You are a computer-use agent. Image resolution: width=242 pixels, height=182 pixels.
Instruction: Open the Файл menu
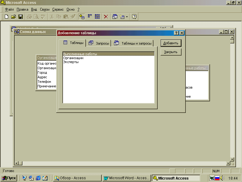tap(9, 9)
